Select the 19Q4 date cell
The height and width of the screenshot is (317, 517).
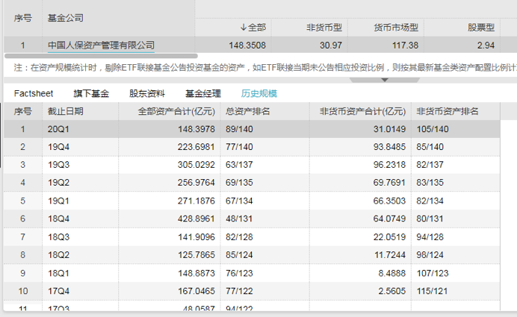[x=58, y=147]
